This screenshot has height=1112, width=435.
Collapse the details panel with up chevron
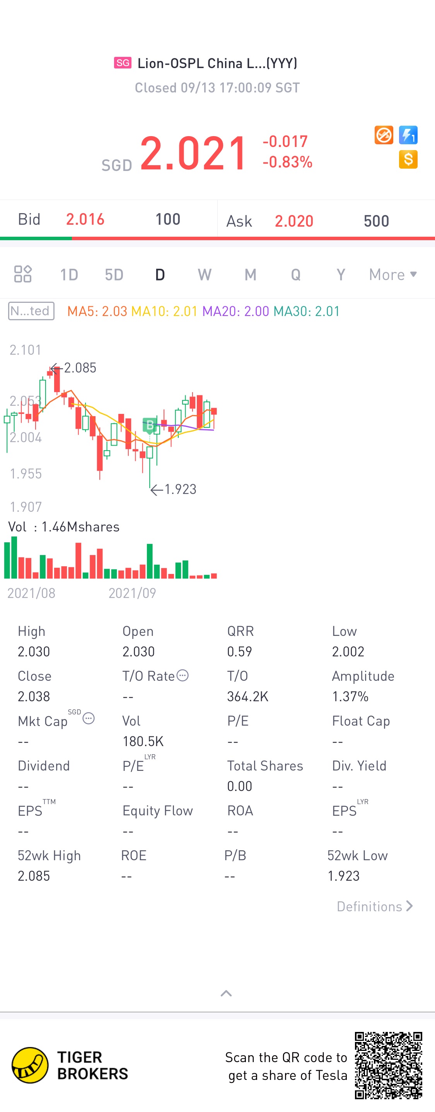(226, 993)
